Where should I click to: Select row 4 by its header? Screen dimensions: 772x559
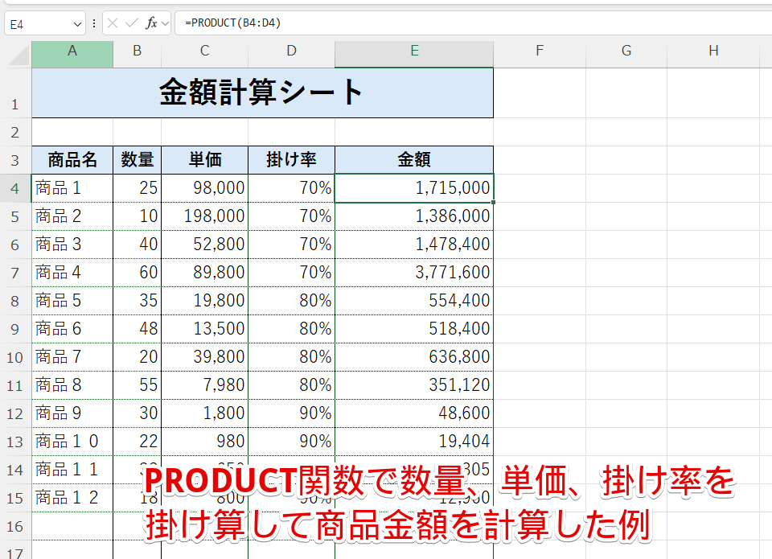(16, 187)
